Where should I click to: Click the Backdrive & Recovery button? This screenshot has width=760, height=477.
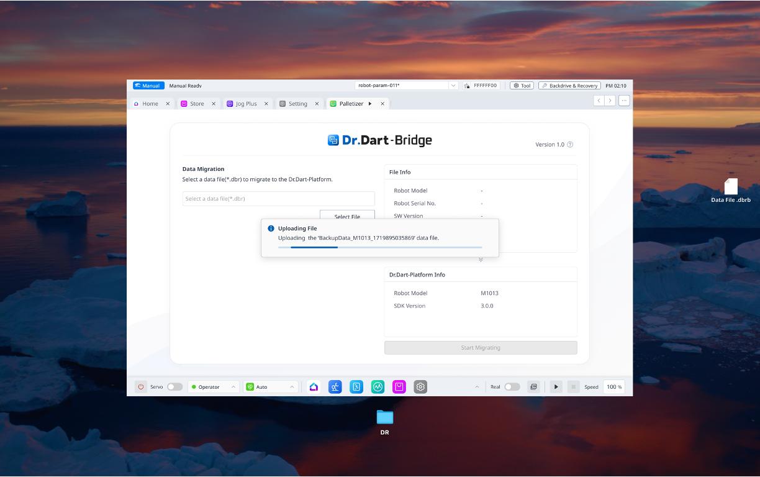tap(569, 86)
